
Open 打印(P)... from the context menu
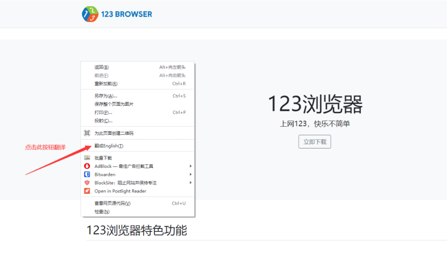click(x=138, y=113)
